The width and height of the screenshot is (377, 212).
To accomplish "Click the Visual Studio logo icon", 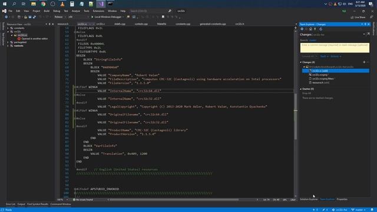I will click(x=4, y=11).
